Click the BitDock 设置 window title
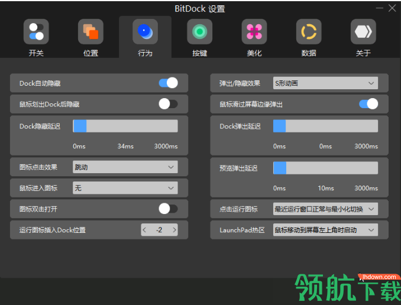 click(x=200, y=9)
